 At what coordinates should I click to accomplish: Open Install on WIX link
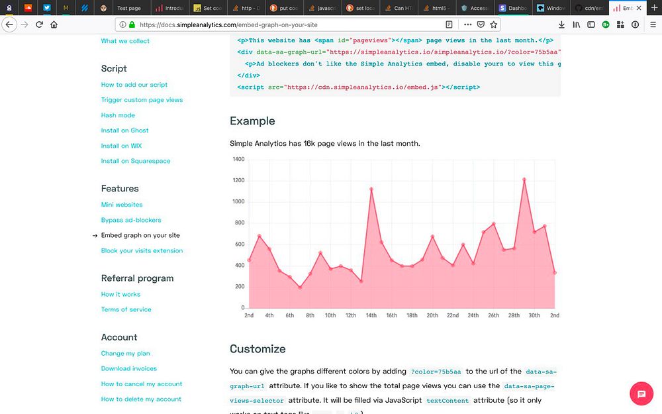(x=121, y=146)
